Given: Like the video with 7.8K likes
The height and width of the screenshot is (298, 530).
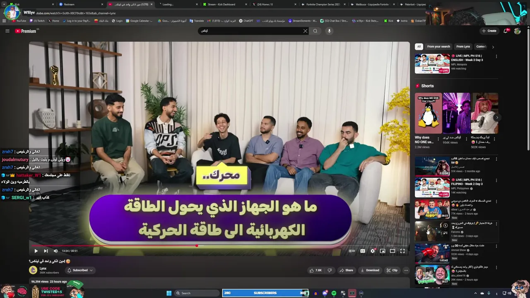Looking at the screenshot, I should point(316,270).
